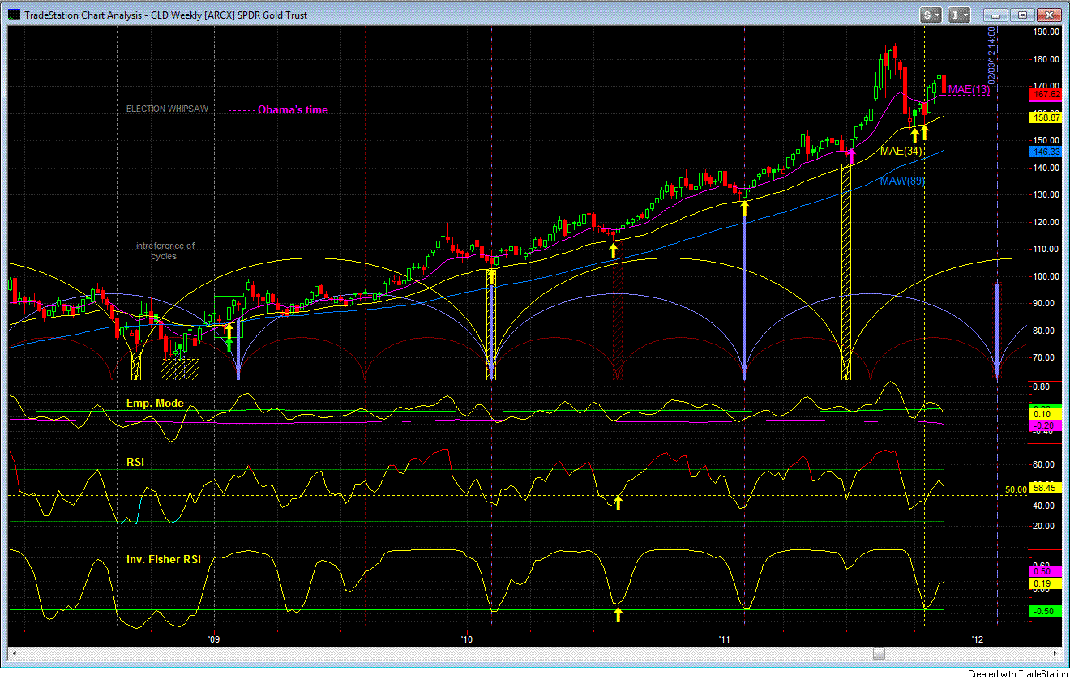Select the "intreference of cycles" note

(x=165, y=251)
